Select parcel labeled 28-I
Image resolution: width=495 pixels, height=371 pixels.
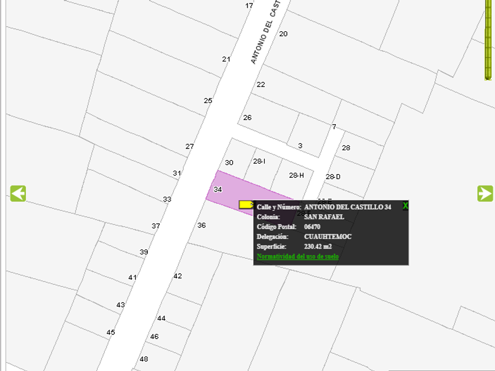coord(259,161)
